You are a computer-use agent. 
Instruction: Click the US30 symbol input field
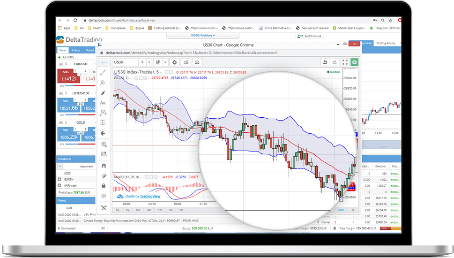coord(125,62)
